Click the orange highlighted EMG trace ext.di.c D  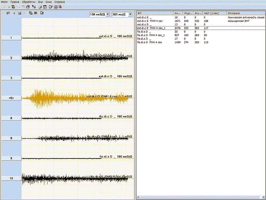(x=75, y=98)
